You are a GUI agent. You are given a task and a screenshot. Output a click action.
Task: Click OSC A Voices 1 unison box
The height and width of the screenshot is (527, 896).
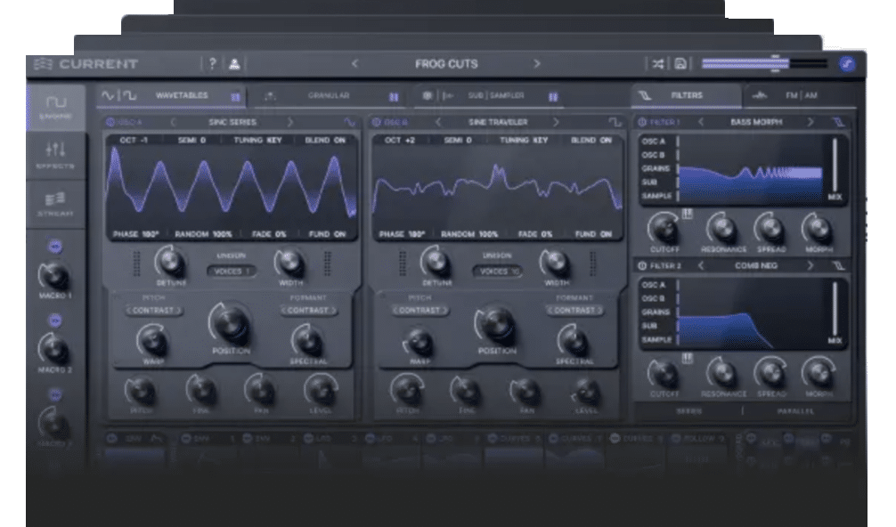click(232, 272)
